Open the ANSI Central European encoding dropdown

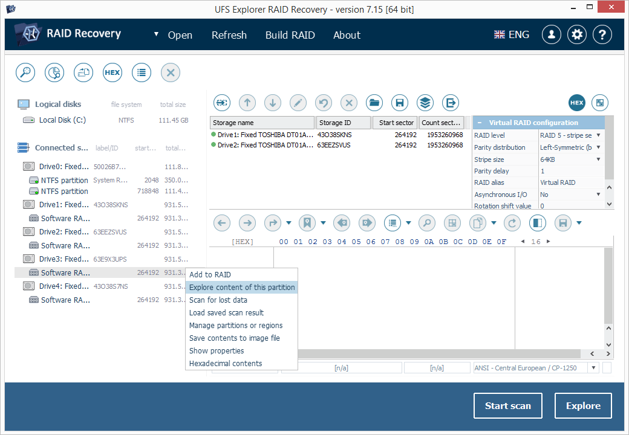pos(594,368)
